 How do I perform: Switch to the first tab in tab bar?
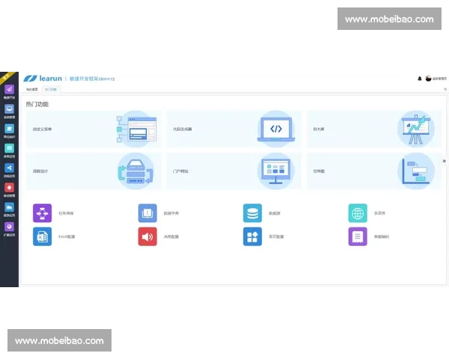[x=31, y=89]
